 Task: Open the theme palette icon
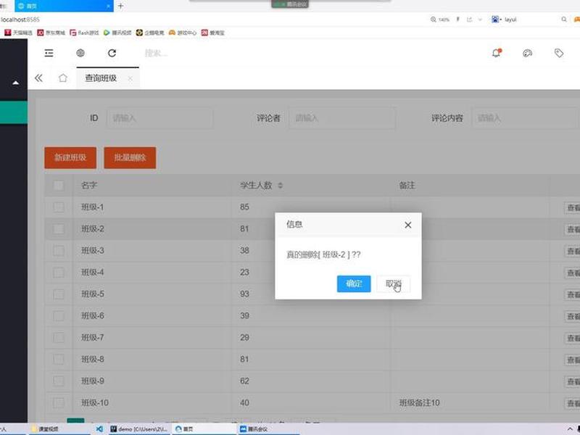click(528, 53)
